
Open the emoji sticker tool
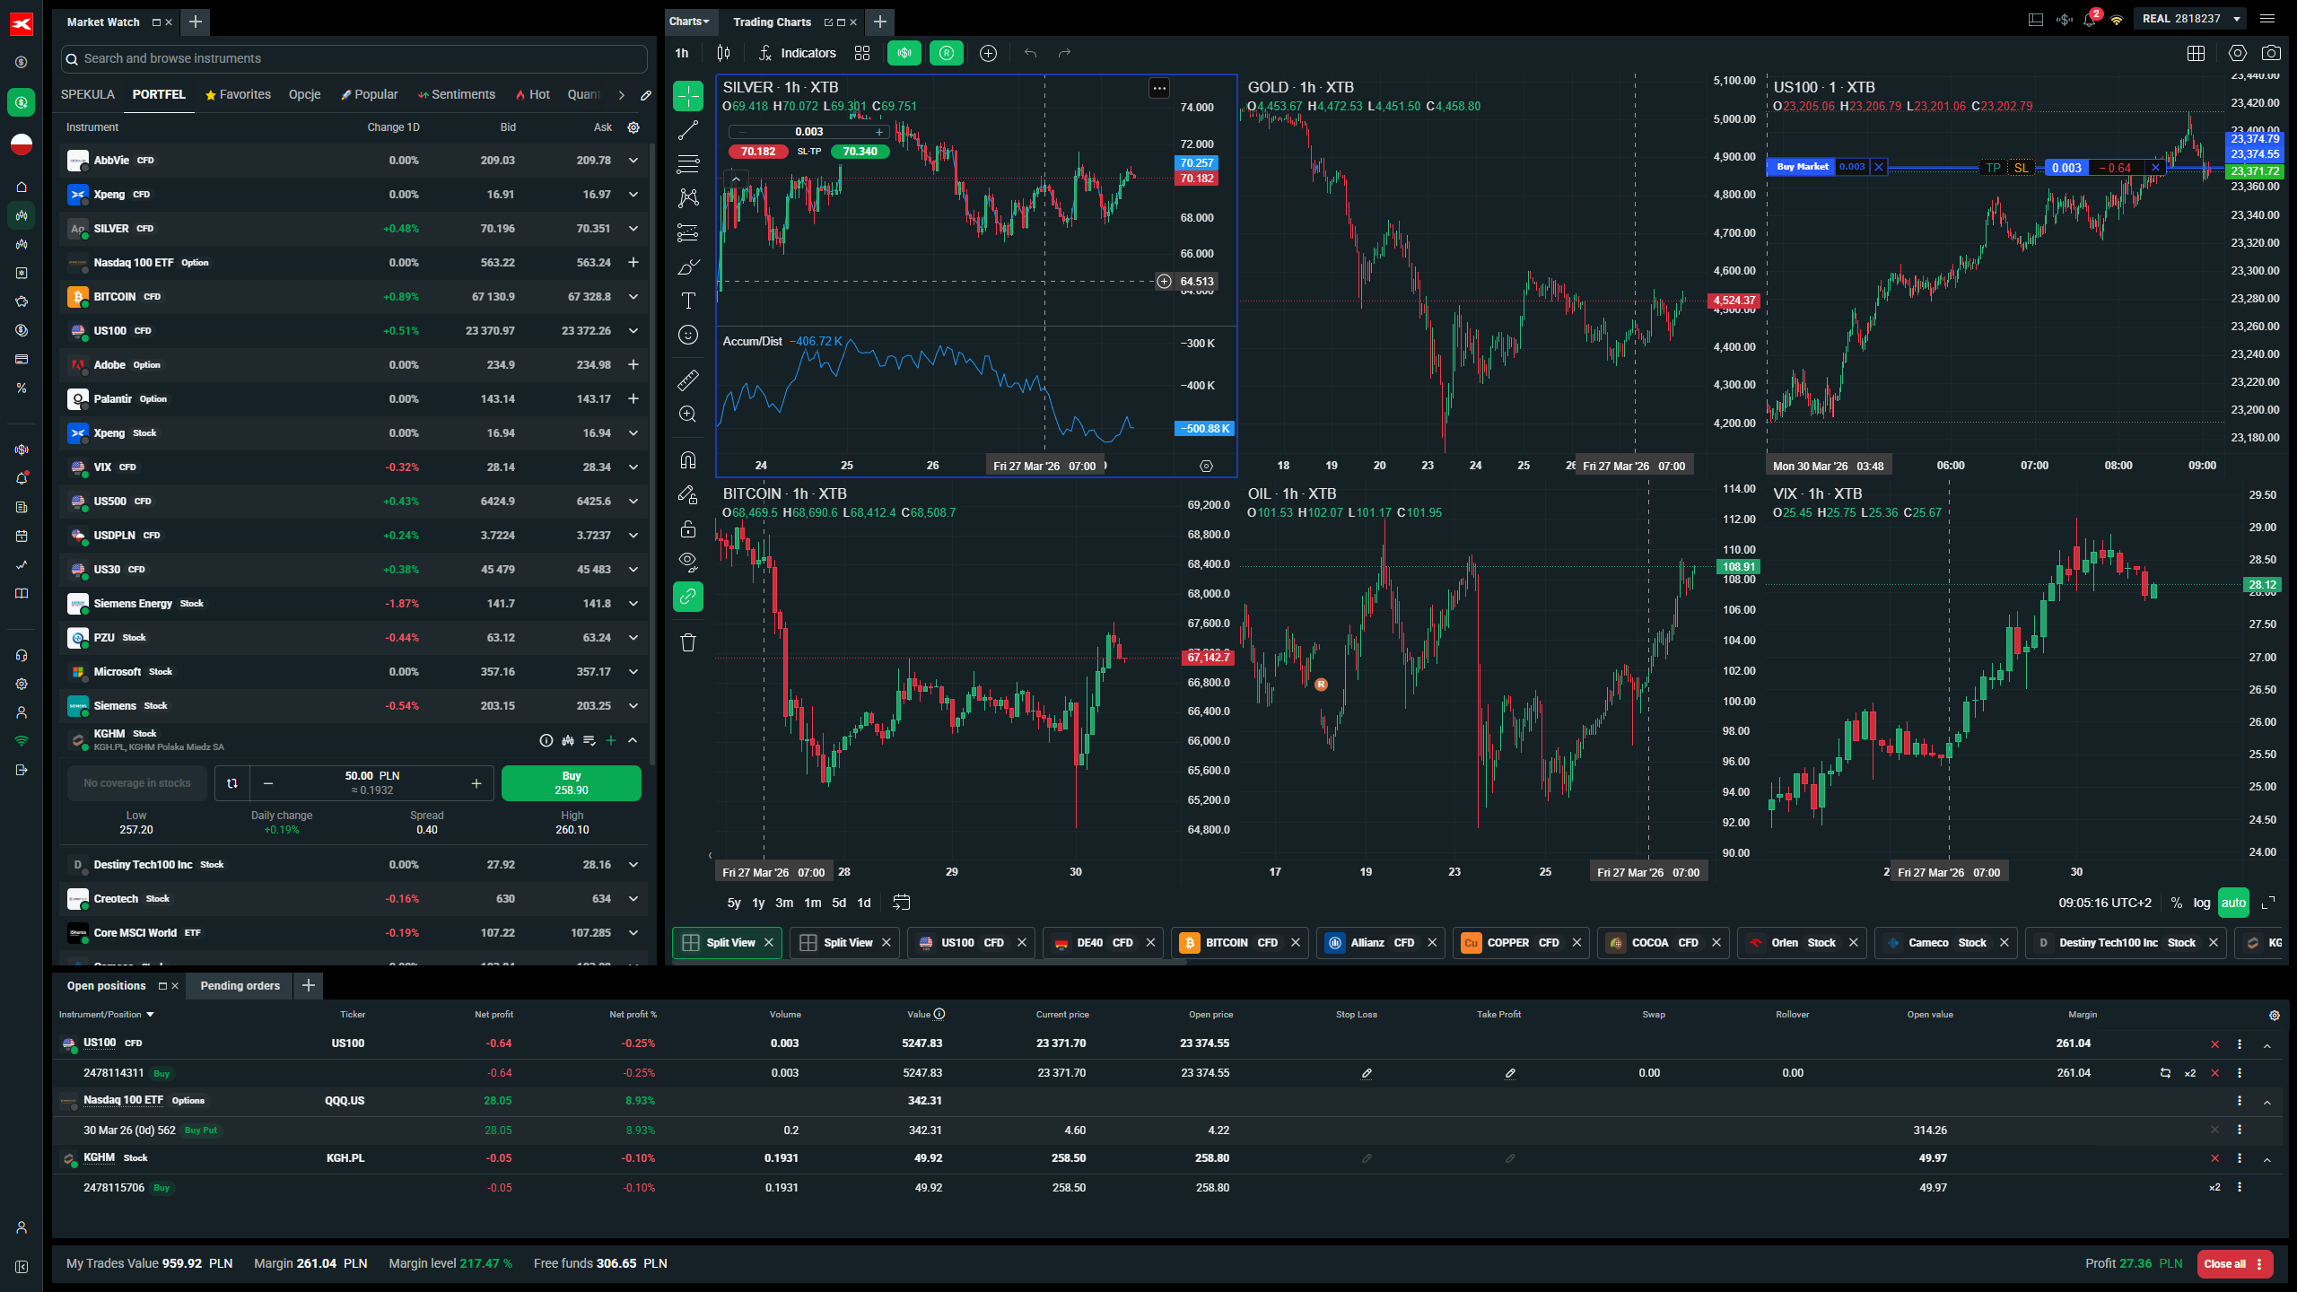click(x=688, y=335)
